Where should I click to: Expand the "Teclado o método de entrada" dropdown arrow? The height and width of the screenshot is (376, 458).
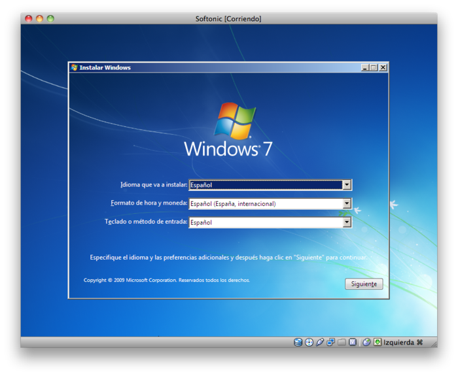pyautogui.click(x=347, y=222)
